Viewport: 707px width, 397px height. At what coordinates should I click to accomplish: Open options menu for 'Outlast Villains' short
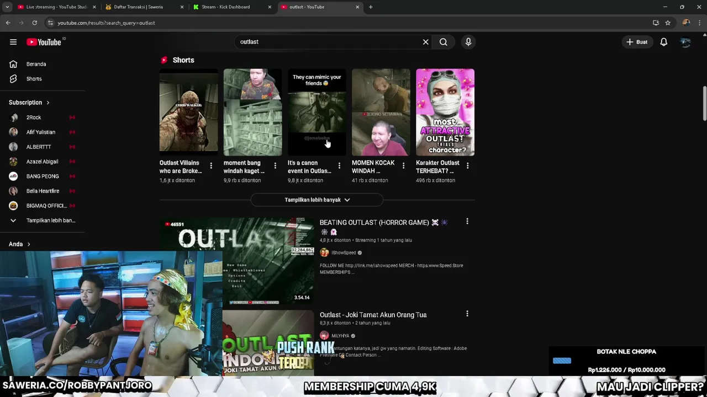click(211, 165)
